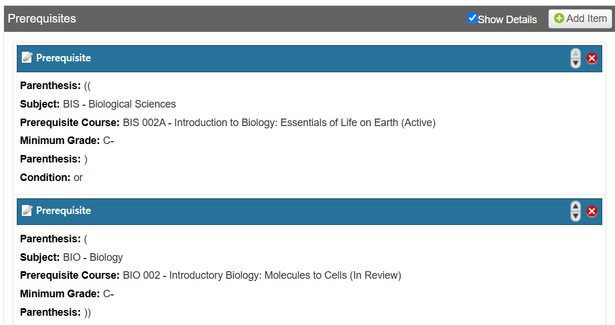The height and width of the screenshot is (325, 615).
Task: Move the BIO 002 prerequisite up
Action: tap(575, 206)
